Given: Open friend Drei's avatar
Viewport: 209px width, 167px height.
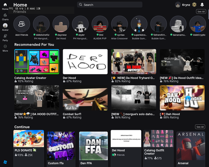Looking at the screenshot, I should pyautogui.click(x=100, y=24).
